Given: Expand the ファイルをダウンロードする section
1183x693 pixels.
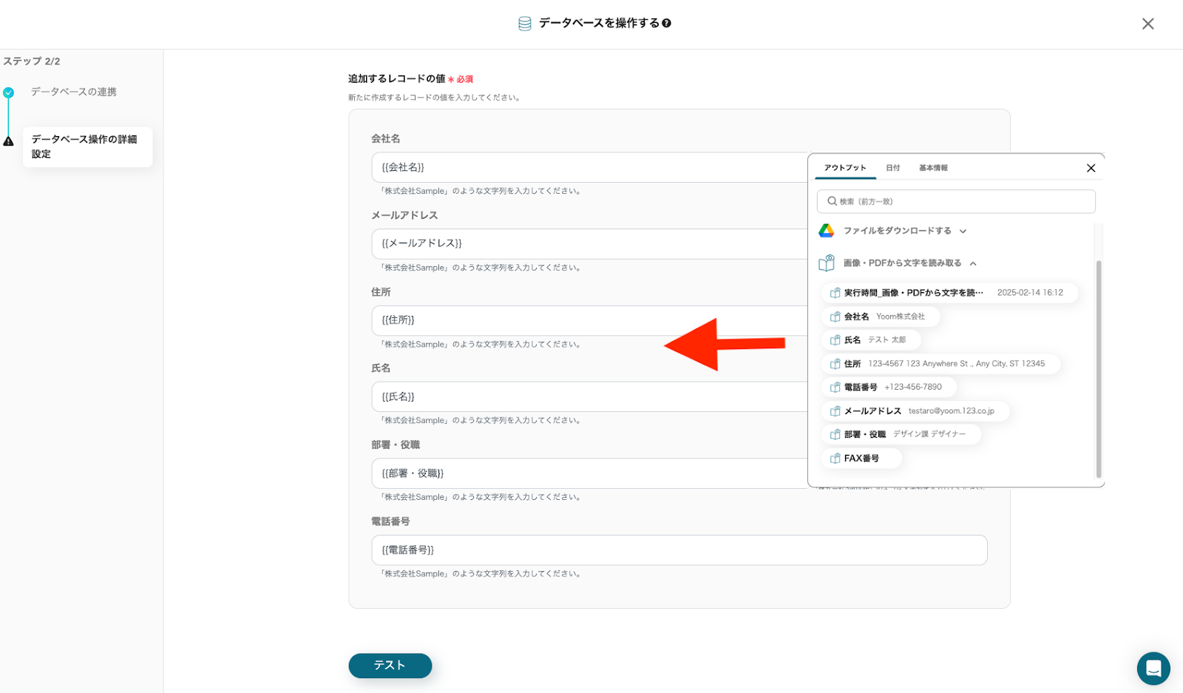Looking at the screenshot, I should 963,231.
